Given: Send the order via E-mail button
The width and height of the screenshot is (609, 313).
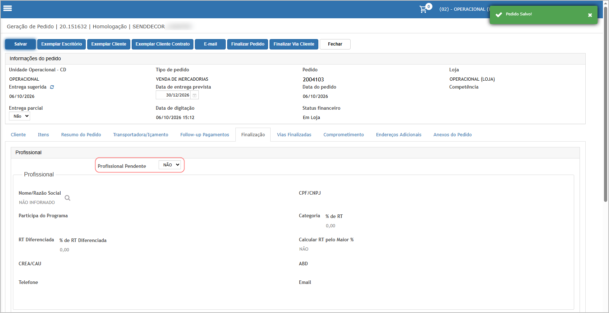Looking at the screenshot, I should [210, 44].
